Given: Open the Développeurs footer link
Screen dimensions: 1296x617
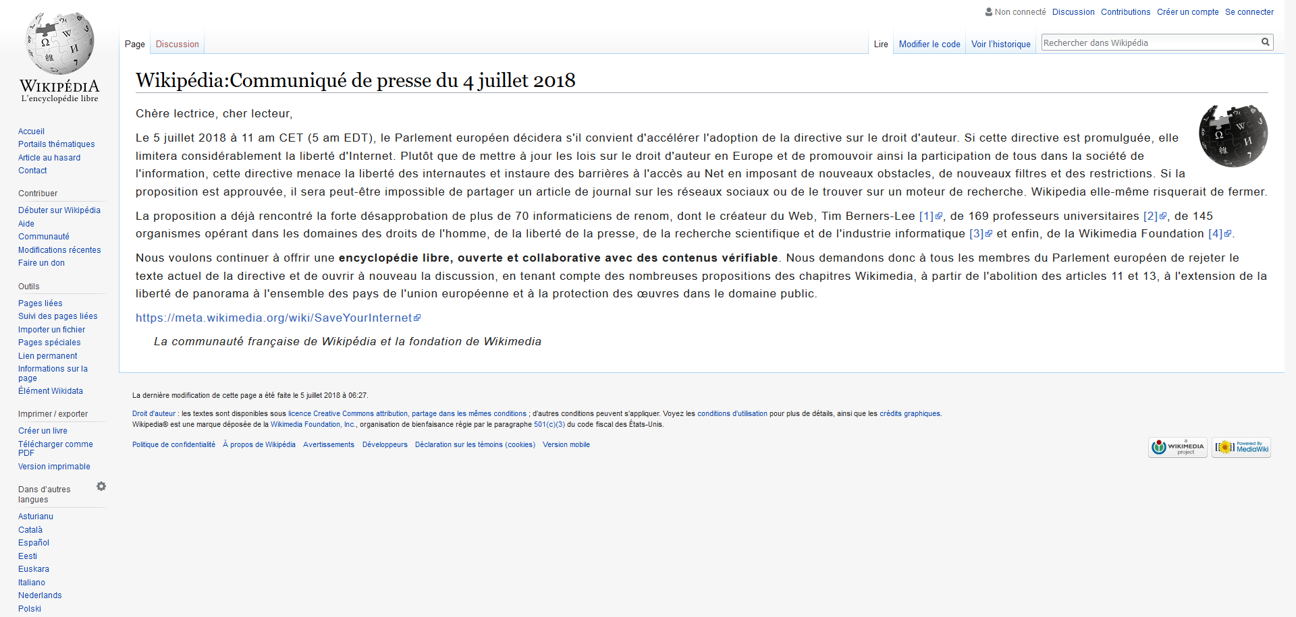Looking at the screenshot, I should tap(385, 445).
